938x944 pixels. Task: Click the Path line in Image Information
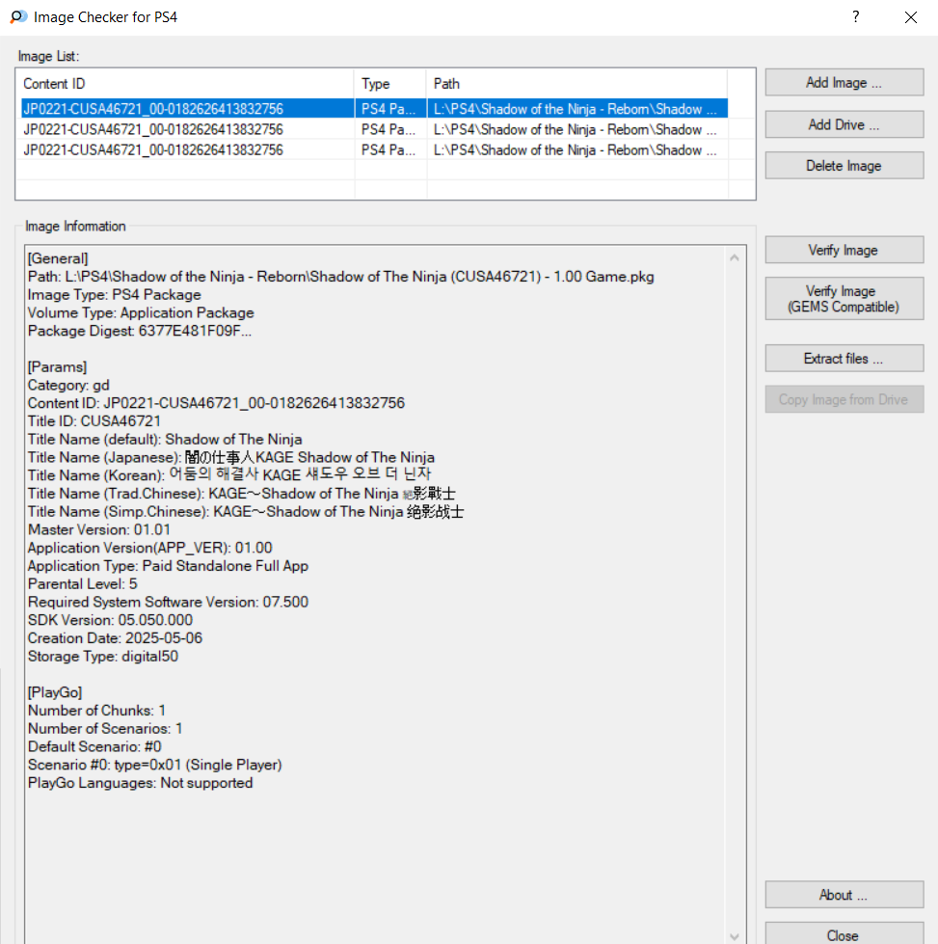click(340, 277)
